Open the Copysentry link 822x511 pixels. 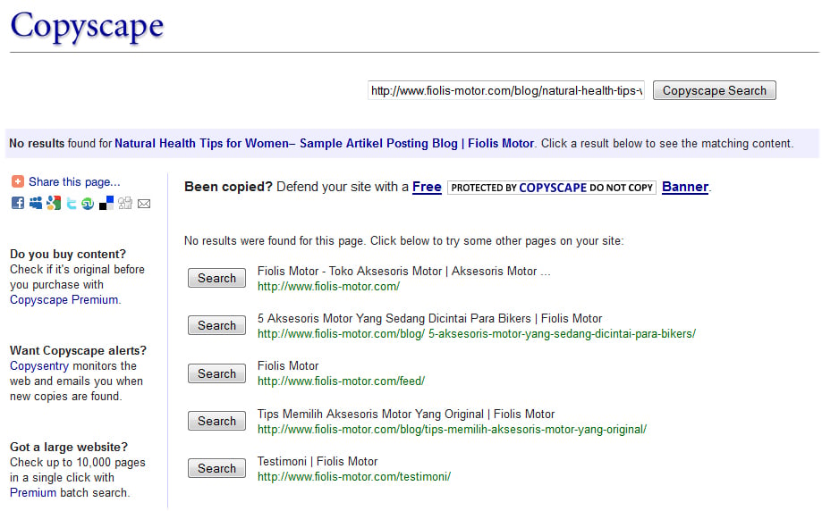[39, 365]
